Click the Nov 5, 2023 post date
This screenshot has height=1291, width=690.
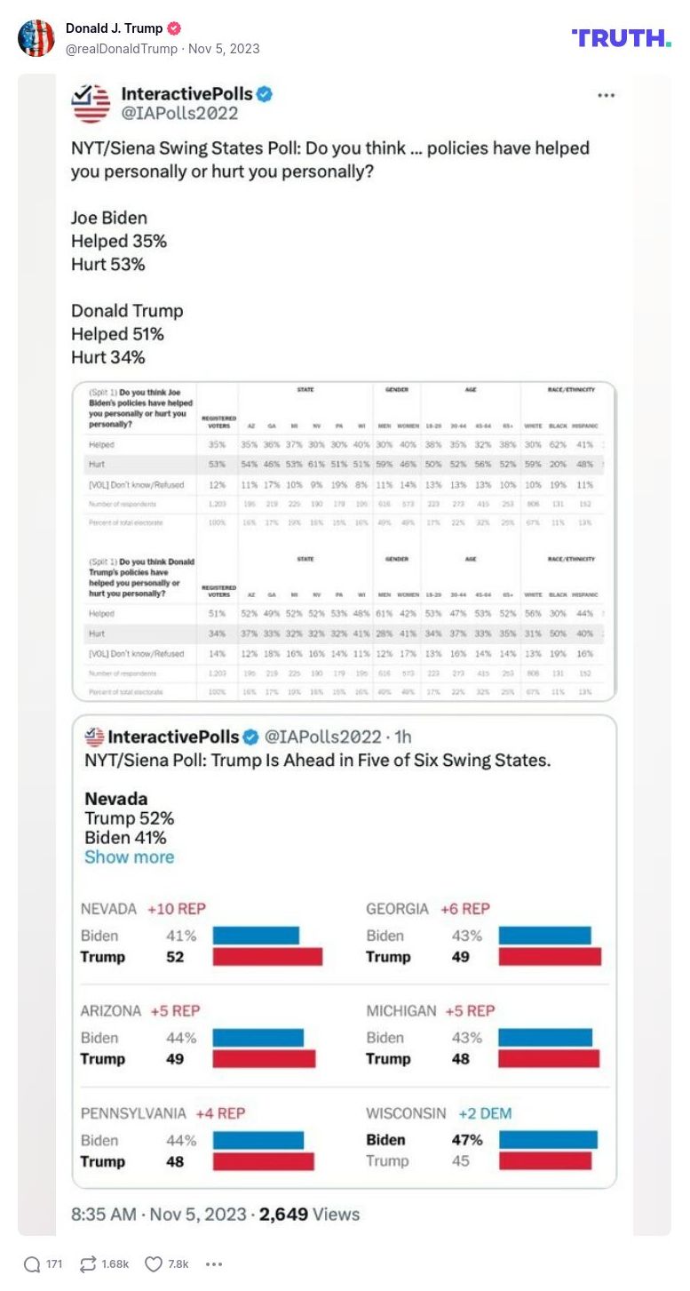coord(224,49)
